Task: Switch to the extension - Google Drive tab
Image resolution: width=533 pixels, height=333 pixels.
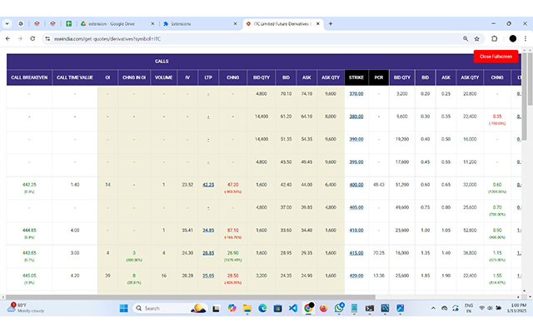Action: coord(117,24)
